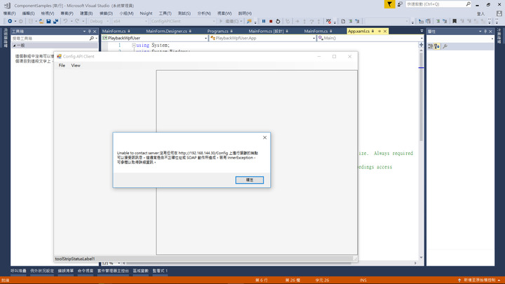The width and height of the screenshot is (505, 284).
Task: Open File menu in Config API Client
Action: pos(62,65)
